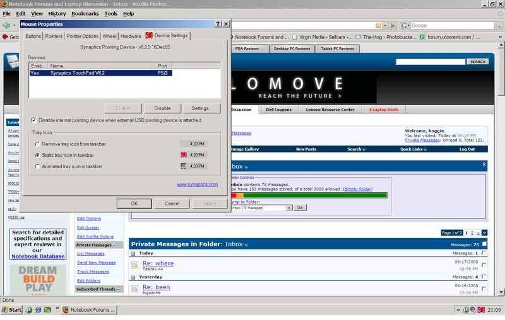
Task: Expand hidden tray icons chevron
Action: 458,310
